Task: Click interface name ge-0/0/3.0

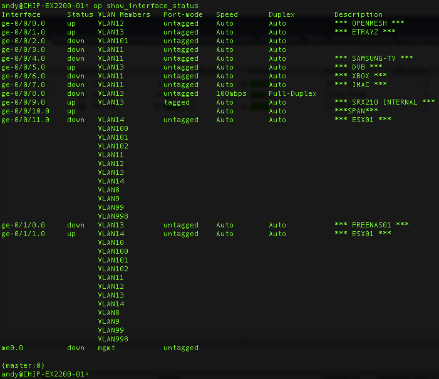Action: pyautogui.click(x=23, y=49)
